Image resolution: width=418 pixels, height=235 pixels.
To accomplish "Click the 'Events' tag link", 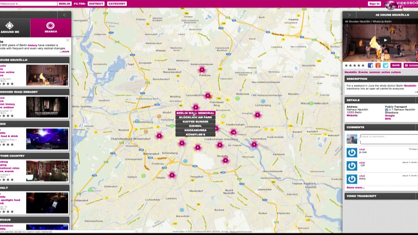I will coord(363,72).
